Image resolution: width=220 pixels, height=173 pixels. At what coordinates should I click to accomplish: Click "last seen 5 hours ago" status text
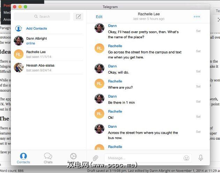(x=149, y=19)
